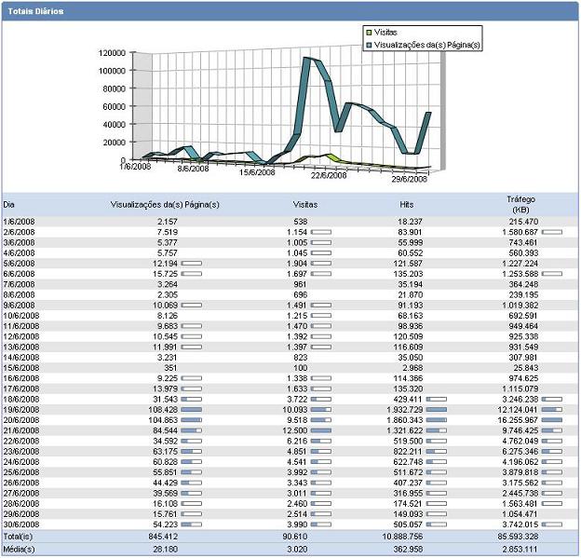
Task: Click the hits bar for 19/6/2008
Action: (437, 409)
